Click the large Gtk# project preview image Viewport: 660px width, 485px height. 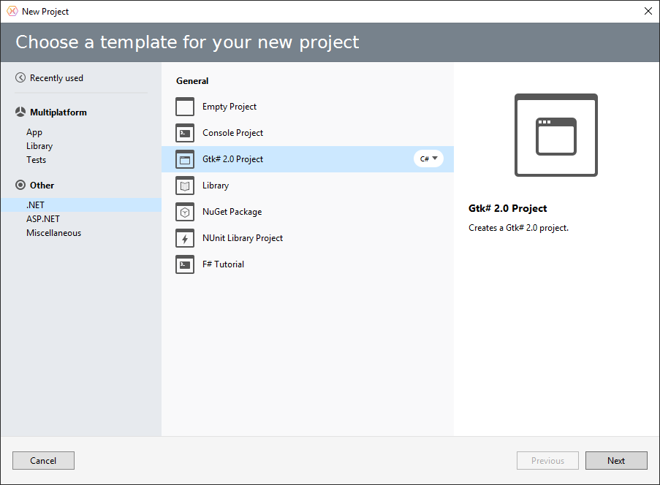pyautogui.click(x=556, y=135)
